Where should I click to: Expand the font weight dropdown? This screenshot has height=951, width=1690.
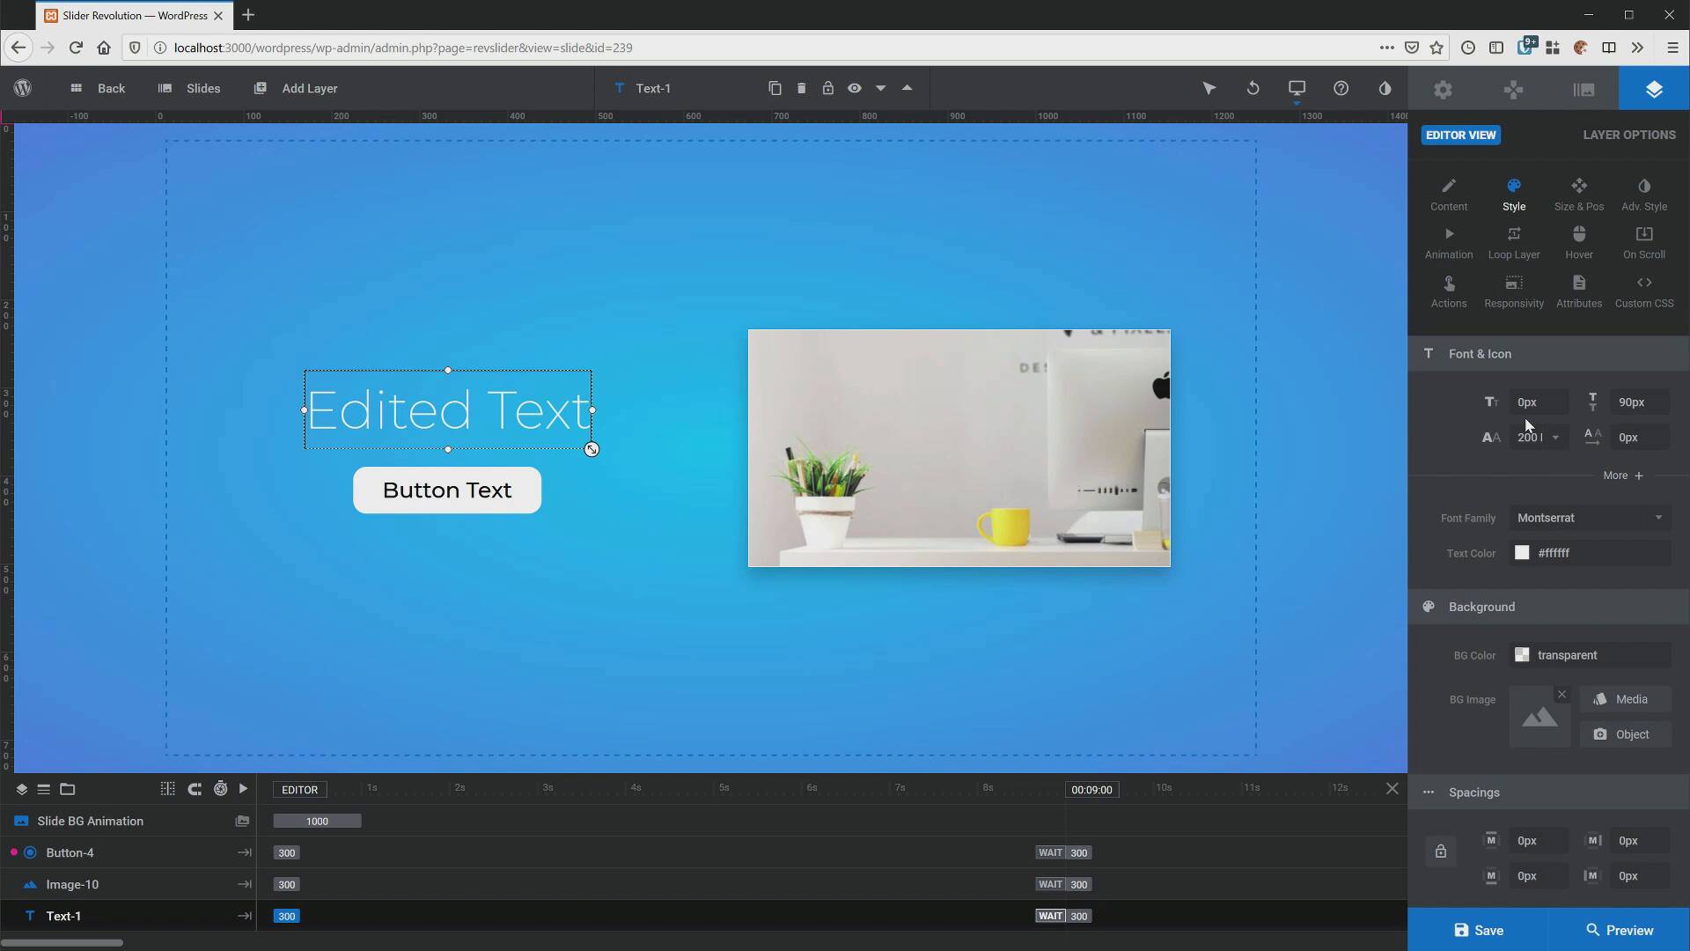[x=1555, y=438]
